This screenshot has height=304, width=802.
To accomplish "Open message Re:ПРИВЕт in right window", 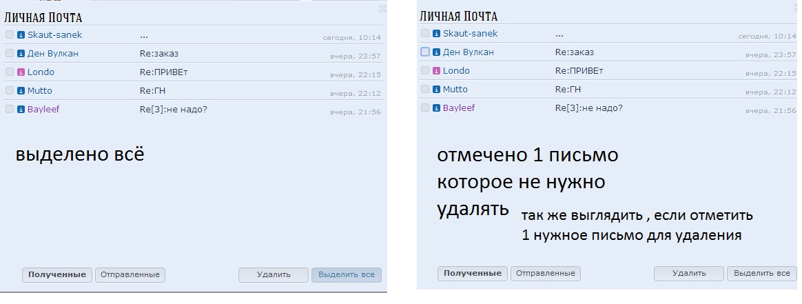I will click(579, 70).
